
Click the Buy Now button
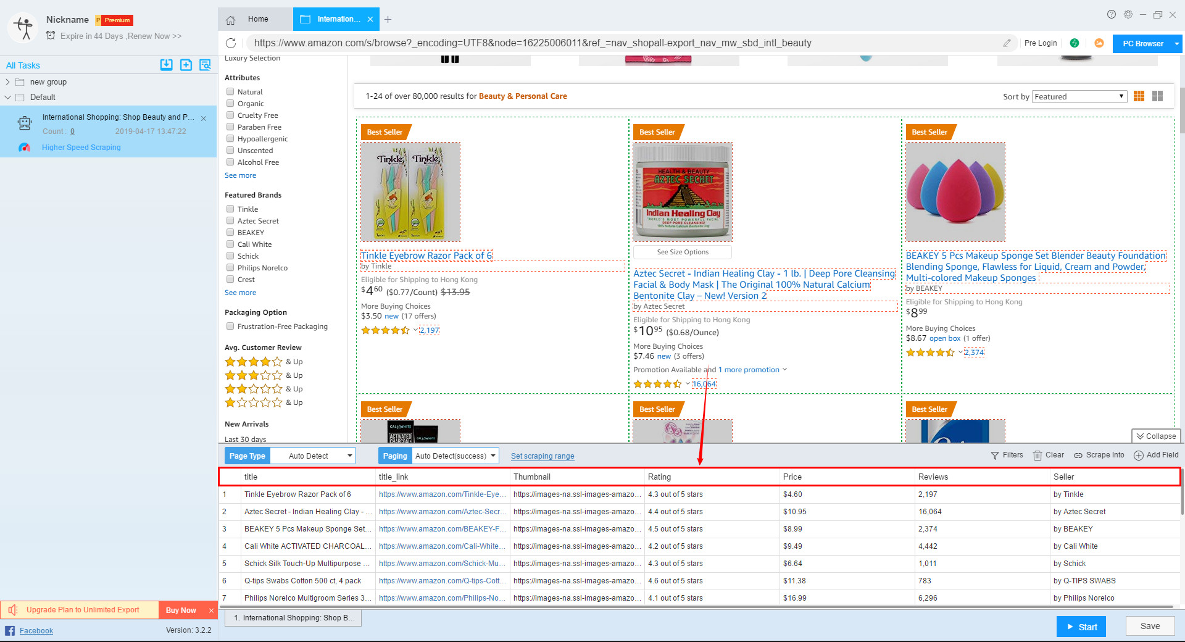click(181, 611)
